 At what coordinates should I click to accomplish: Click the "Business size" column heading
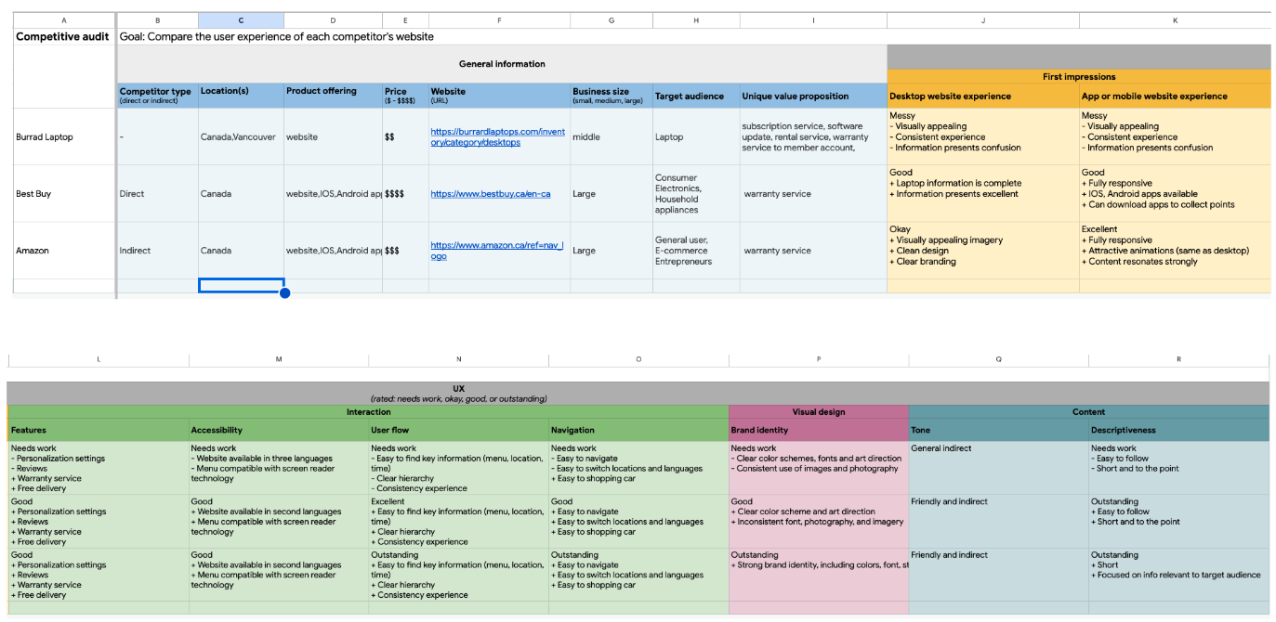coord(612,96)
